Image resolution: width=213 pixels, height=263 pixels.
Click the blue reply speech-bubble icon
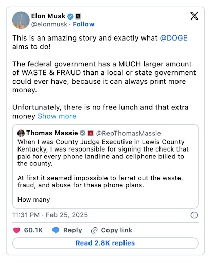(x=56, y=230)
